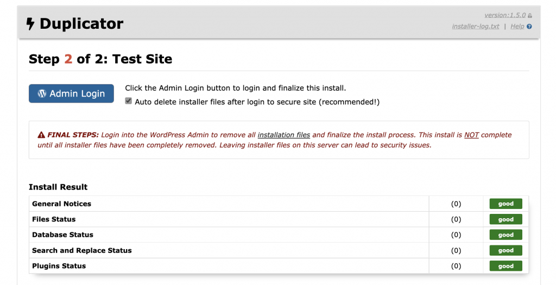
Task: Click the good badge for Plugins Status
Action: point(506,266)
